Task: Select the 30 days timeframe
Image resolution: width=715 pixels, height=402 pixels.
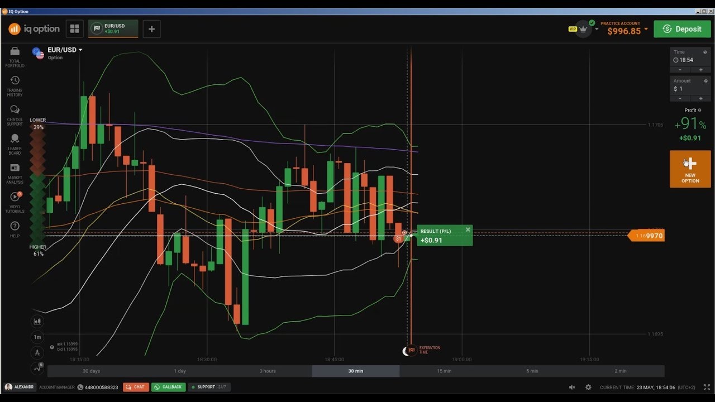Action: (x=91, y=371)
